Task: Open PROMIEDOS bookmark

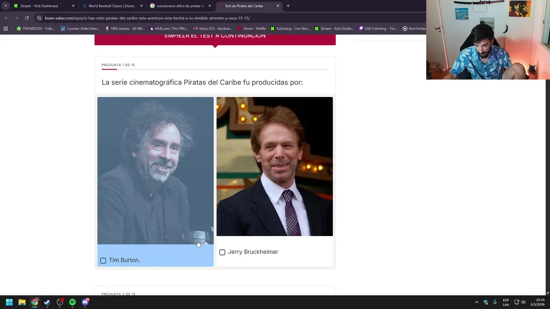Action: click(x=35, y=29)
